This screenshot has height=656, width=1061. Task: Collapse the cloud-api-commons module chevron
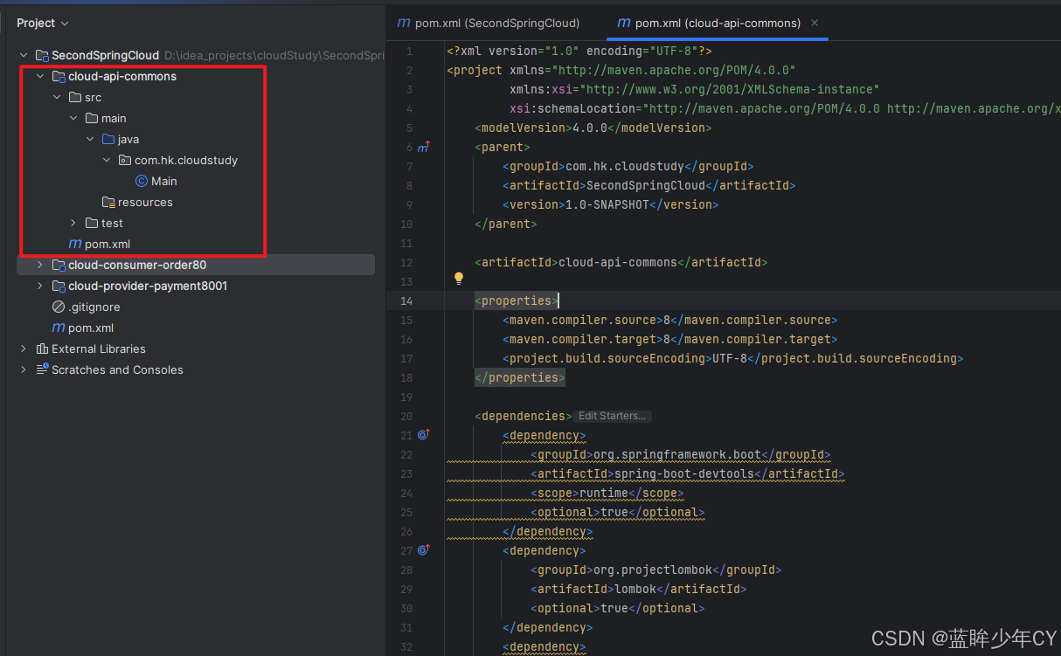[x=40, y=76]
